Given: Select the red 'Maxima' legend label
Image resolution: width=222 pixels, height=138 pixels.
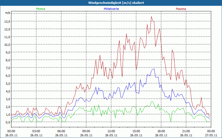Looking at the screenshot, I should pyautogui.click(x=181, y=9).
